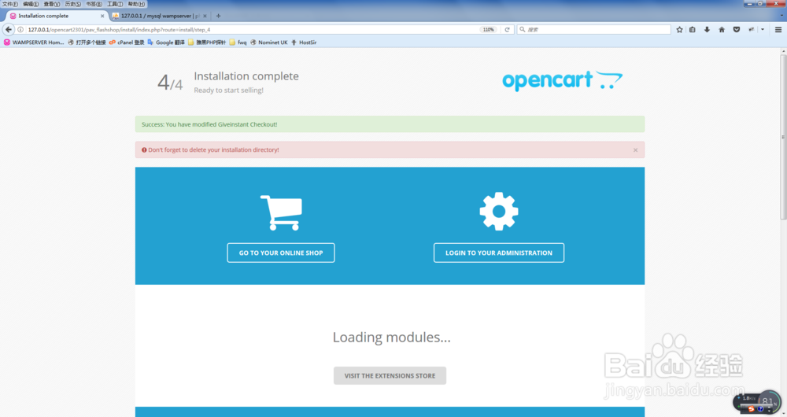The height and width of the screenshot is (417, 787).
Task: Click the gear icon above the administration login
Action: [498, 212]
